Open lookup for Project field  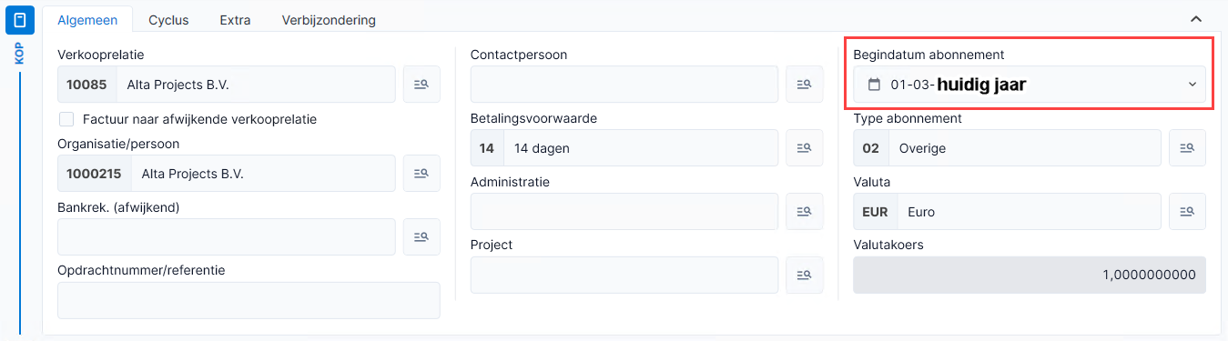click(804, 275)
